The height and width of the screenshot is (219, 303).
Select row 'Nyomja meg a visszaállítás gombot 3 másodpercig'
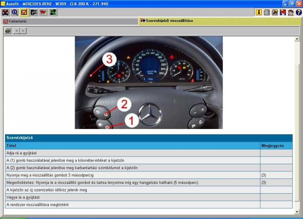[149, 175]
